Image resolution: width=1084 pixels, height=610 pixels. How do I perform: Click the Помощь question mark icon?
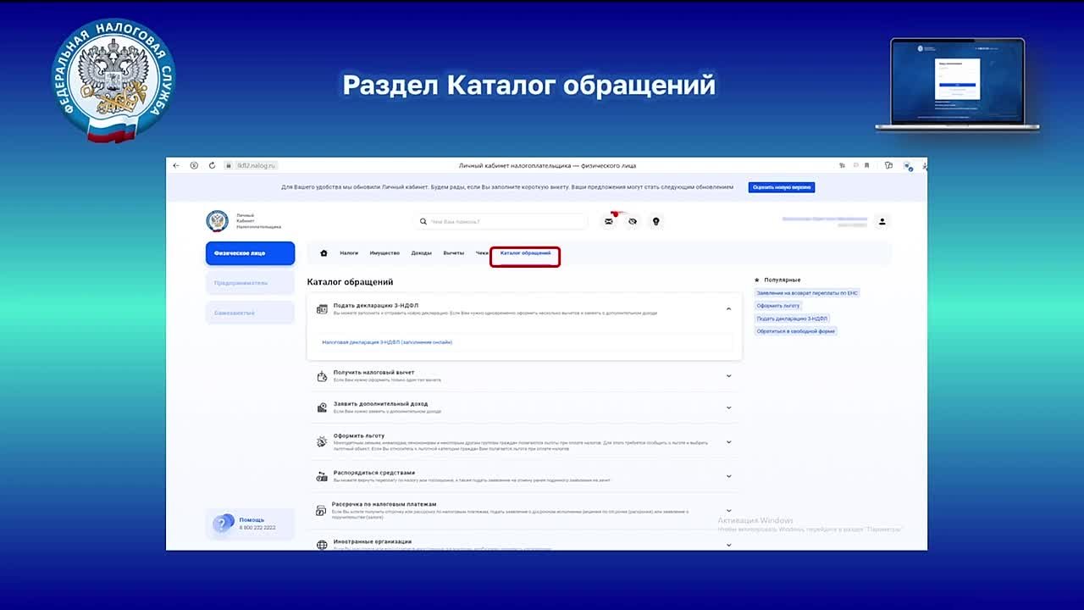coord(224,524)
